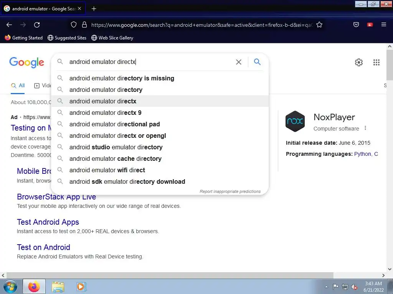This screenshot has width=393, height=294.
Task: Open Google settings gear
Action: click(x=359, y=62)
